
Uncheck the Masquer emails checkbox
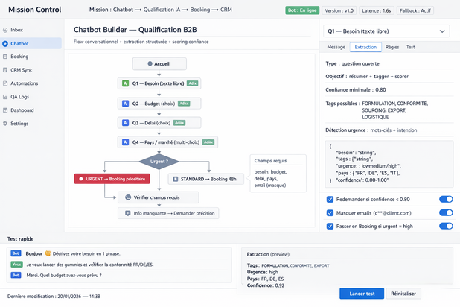[330, 212]
